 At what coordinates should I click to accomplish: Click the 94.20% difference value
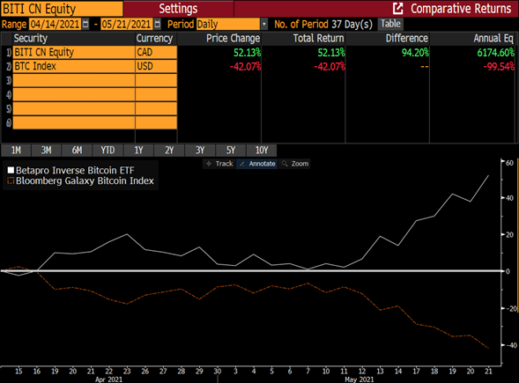point(415,52)
